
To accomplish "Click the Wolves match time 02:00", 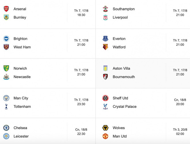I will tap(180, 134).
